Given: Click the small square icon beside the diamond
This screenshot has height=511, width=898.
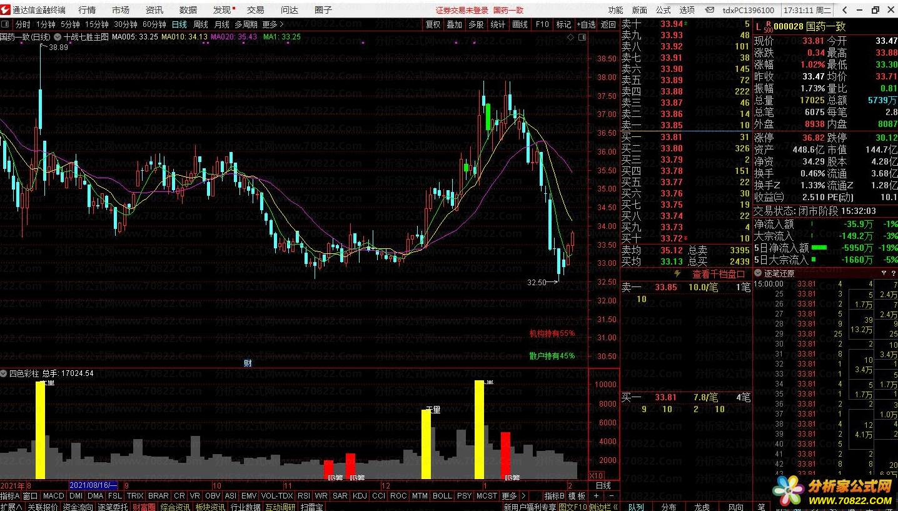Looking at the screenshot, I should tap(581, 38).
